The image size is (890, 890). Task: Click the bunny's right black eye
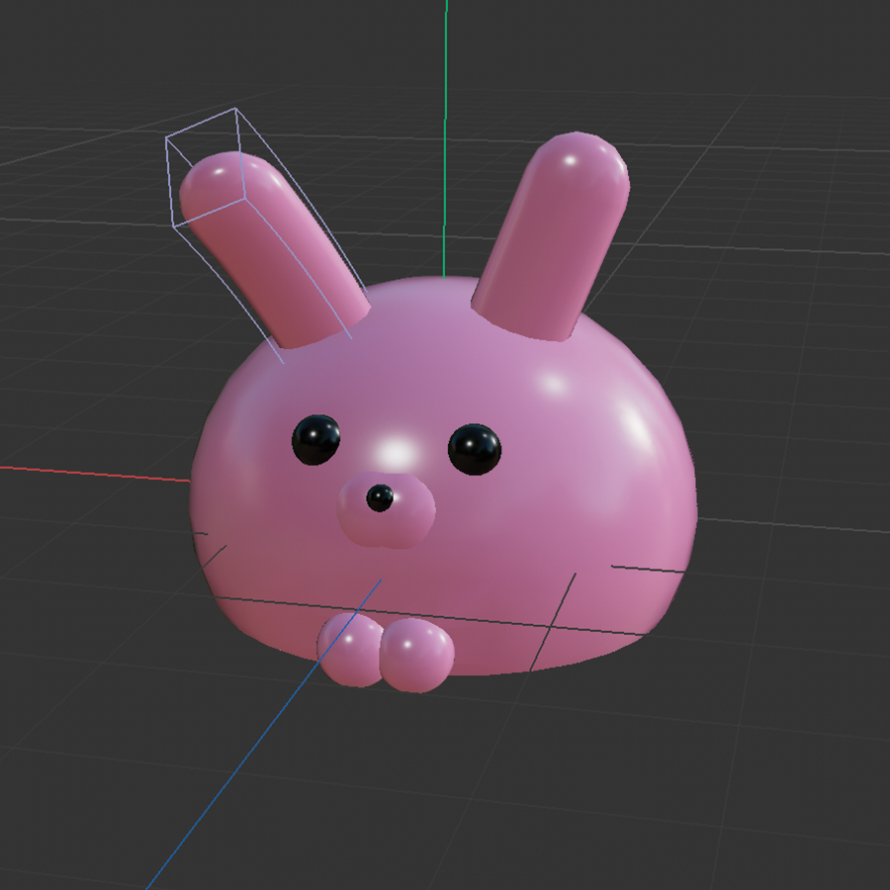pyautogui.click(x=475, y=447)
